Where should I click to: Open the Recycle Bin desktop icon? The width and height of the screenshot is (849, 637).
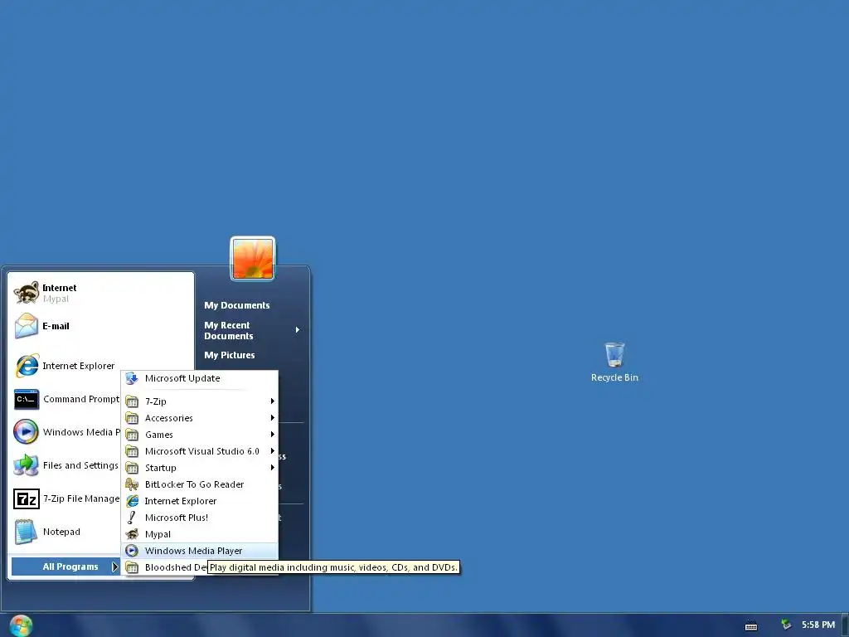click(x=614, y=355)
